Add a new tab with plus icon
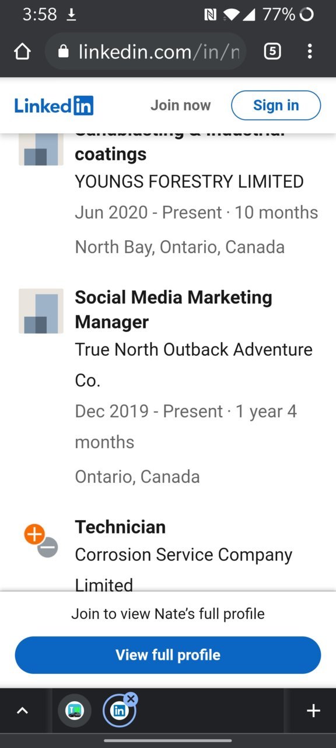Image resolution: width=336 pixels, height=748 pixels. tap(313, 711)
